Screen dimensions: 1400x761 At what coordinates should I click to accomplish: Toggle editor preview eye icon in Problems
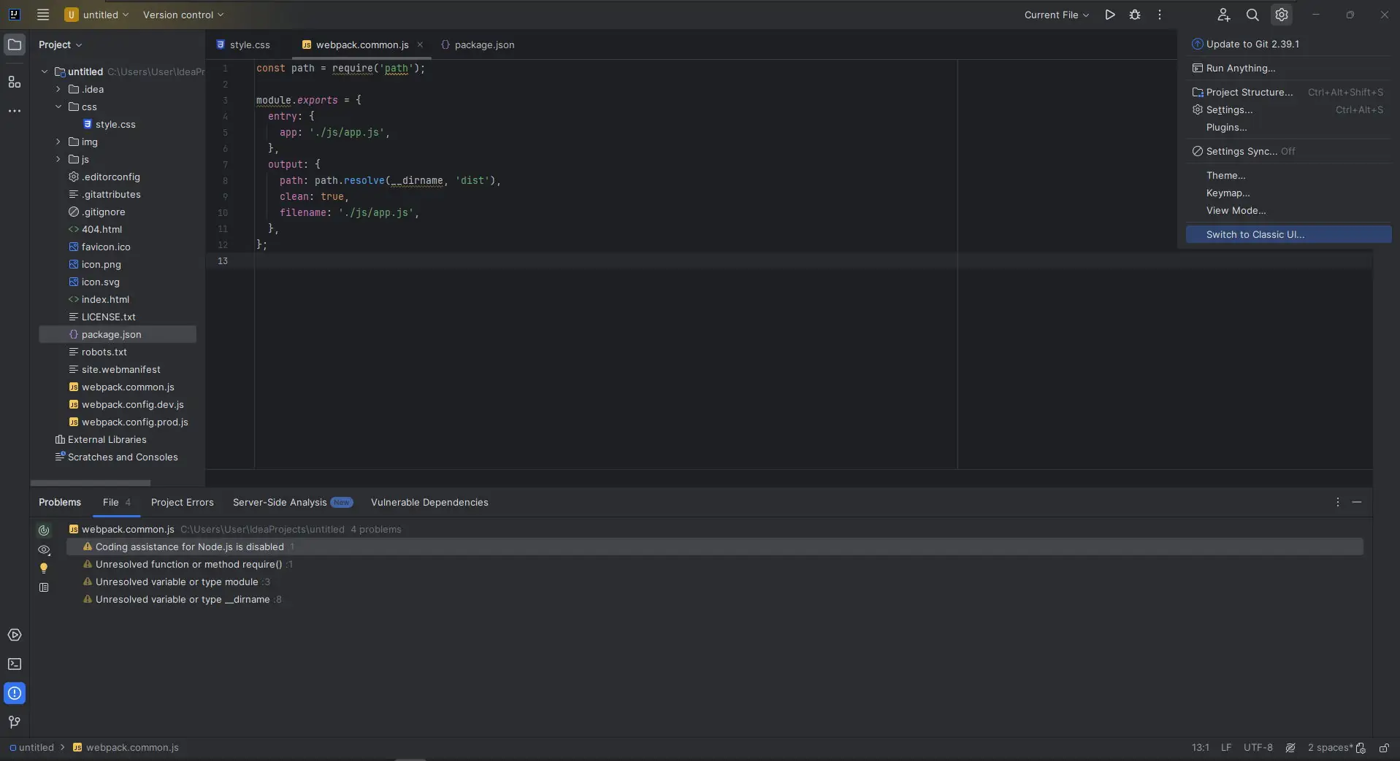44,549
